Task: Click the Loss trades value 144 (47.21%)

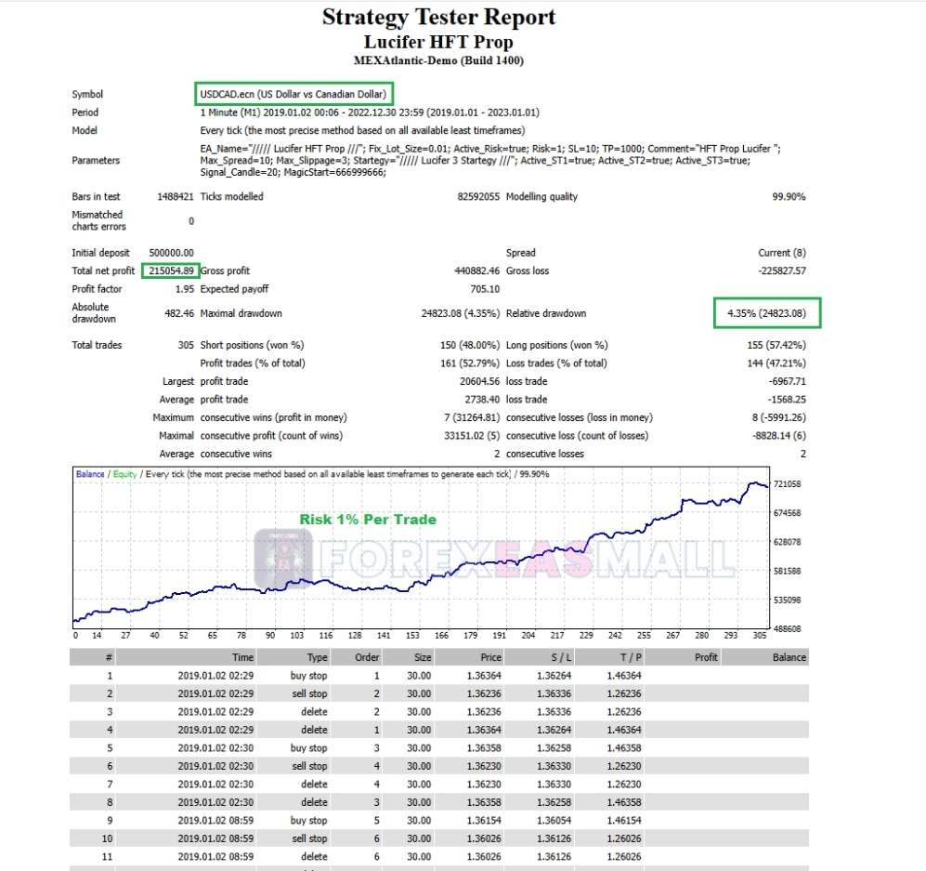Action: [x=776, y=363]
